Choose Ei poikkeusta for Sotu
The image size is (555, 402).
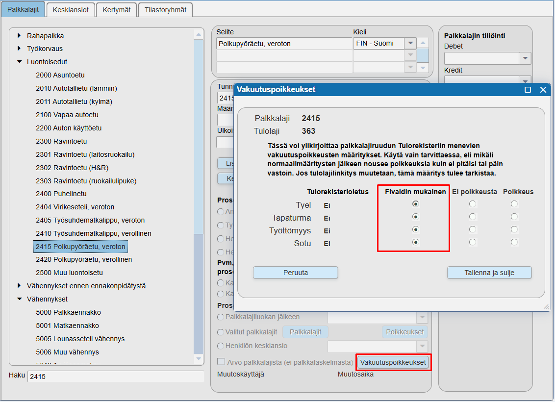[473, 242]
